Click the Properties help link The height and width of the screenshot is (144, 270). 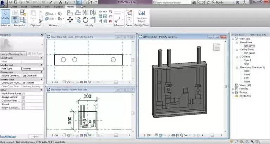click(8, 136)
